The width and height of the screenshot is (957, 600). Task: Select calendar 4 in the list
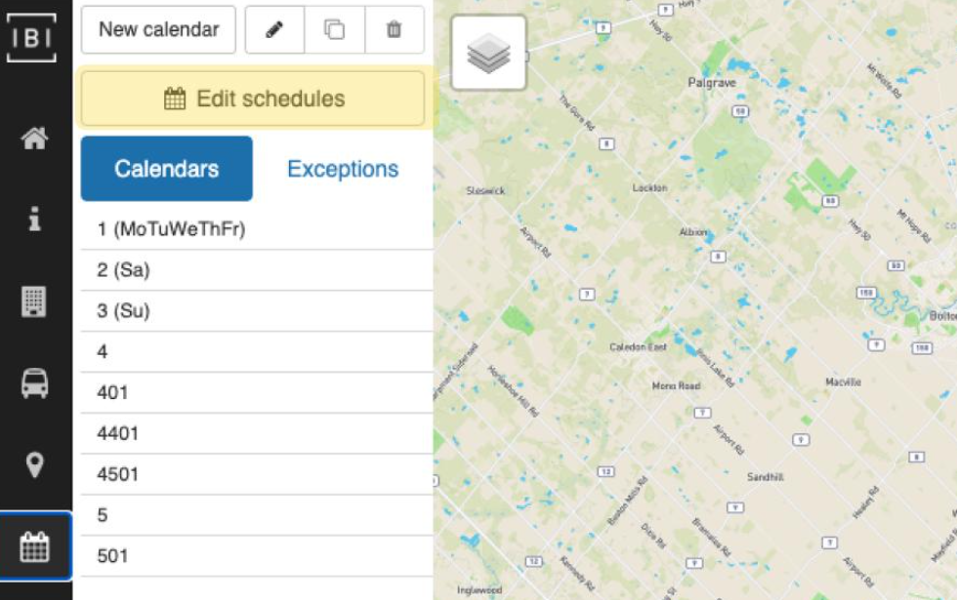[257, 352]
